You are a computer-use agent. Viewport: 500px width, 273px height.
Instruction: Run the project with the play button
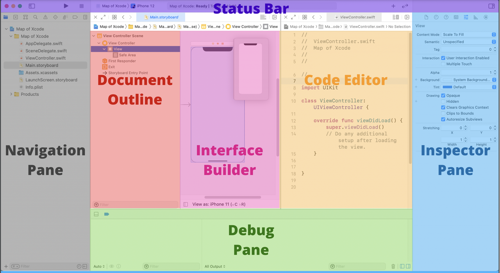coord(66,6)
